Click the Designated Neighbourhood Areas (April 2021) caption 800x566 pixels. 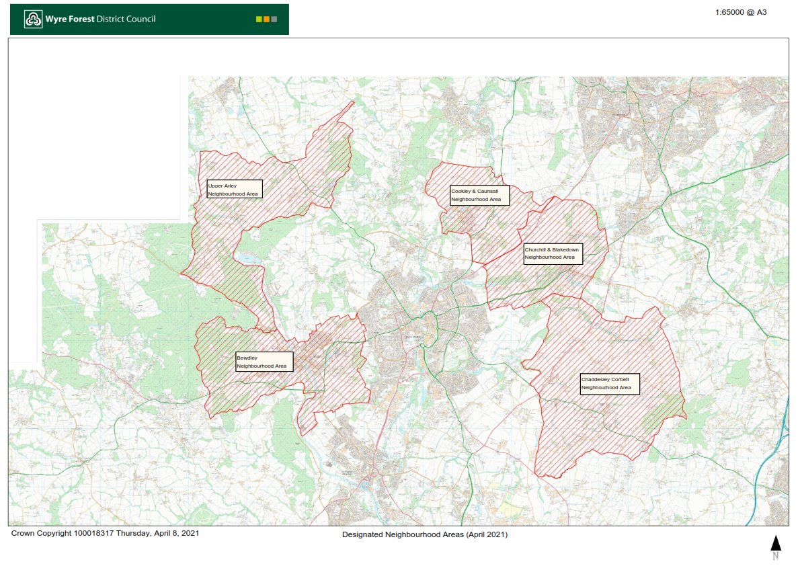tap(424, 535)
